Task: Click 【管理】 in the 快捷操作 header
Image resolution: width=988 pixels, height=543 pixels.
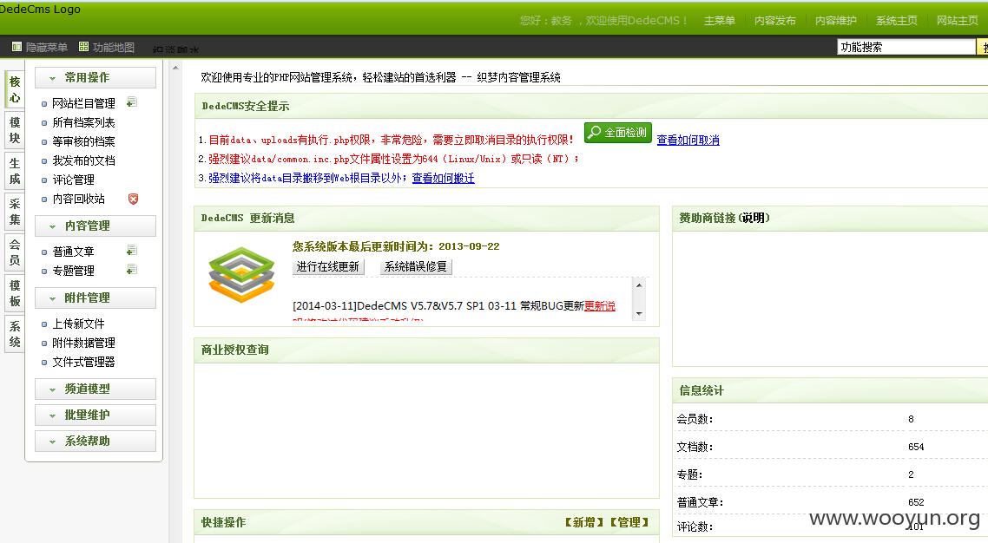Action: click(x=629, y=522)
